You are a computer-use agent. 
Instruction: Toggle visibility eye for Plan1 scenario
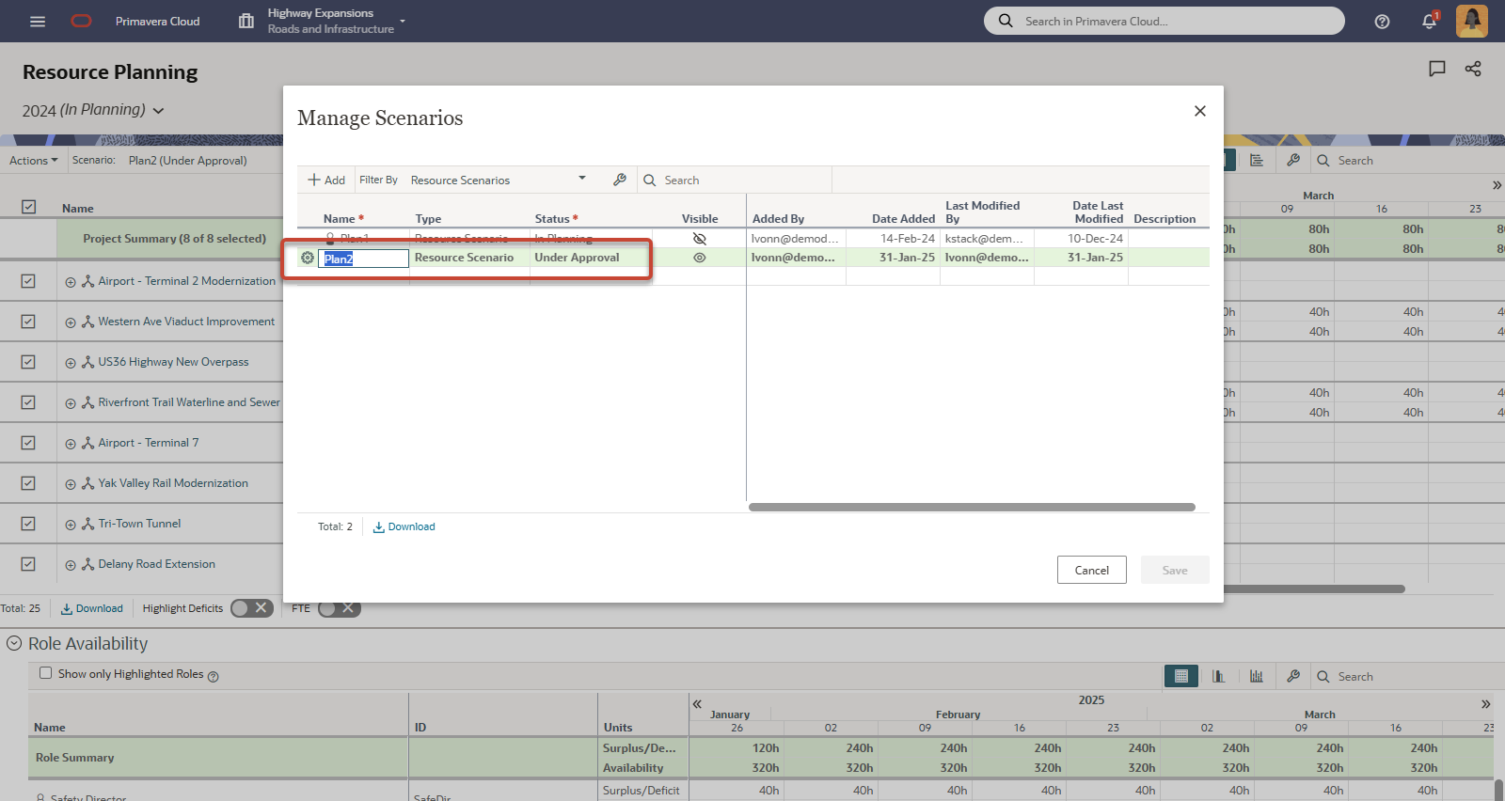click(x=699, y=239)
